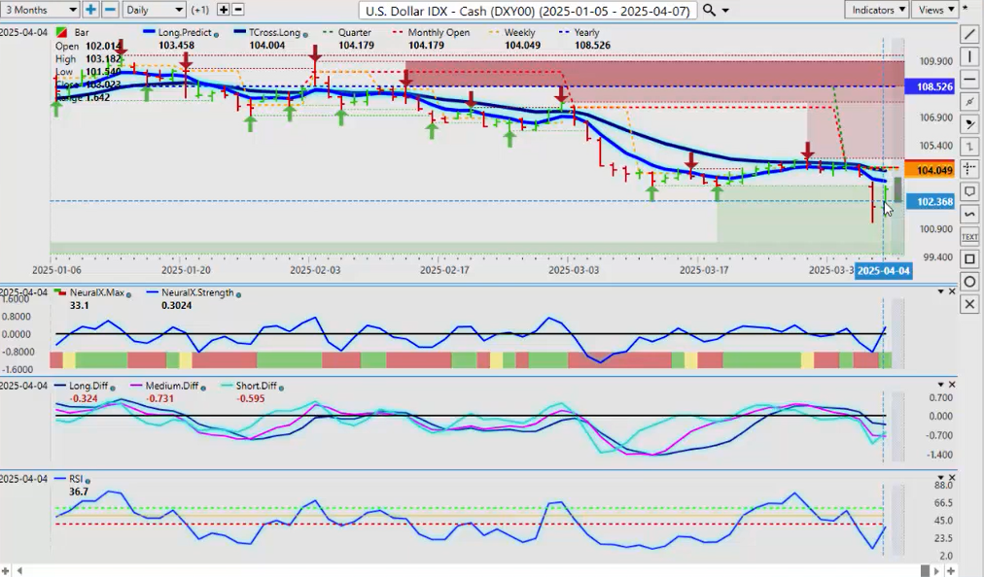Open the Indicators menu

pos(876,10)
